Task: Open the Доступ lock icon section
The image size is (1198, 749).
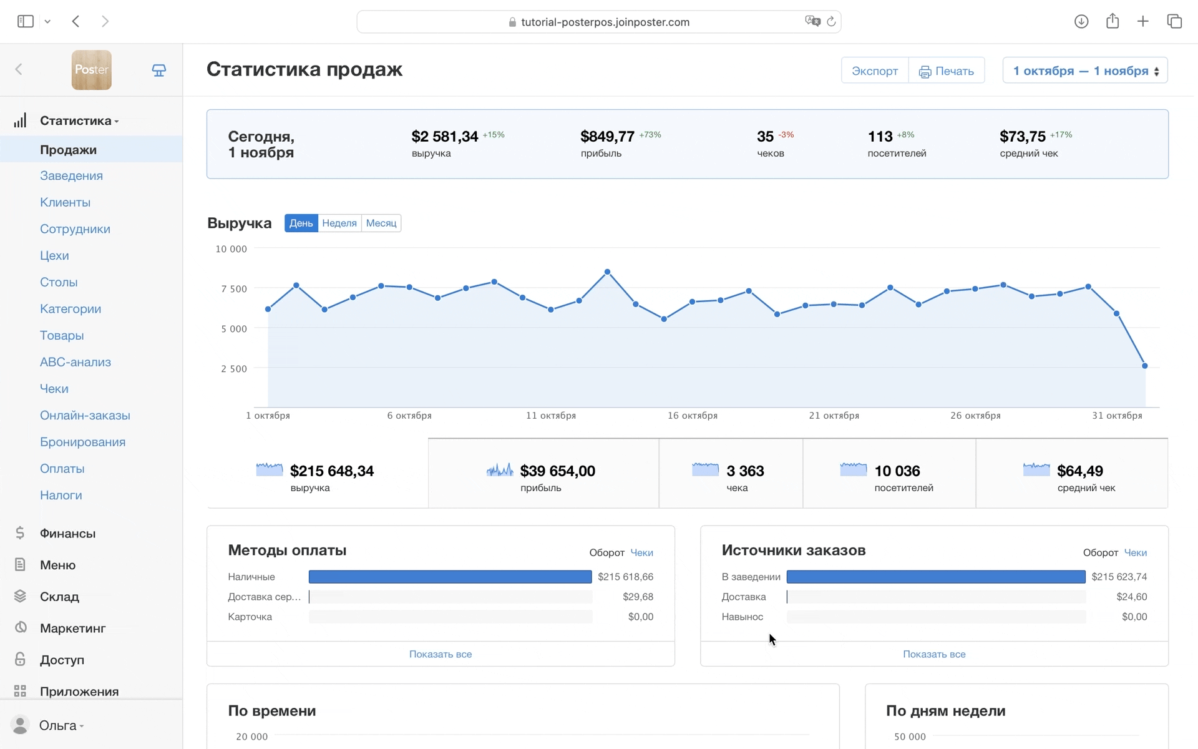Action: coord(62,660)
